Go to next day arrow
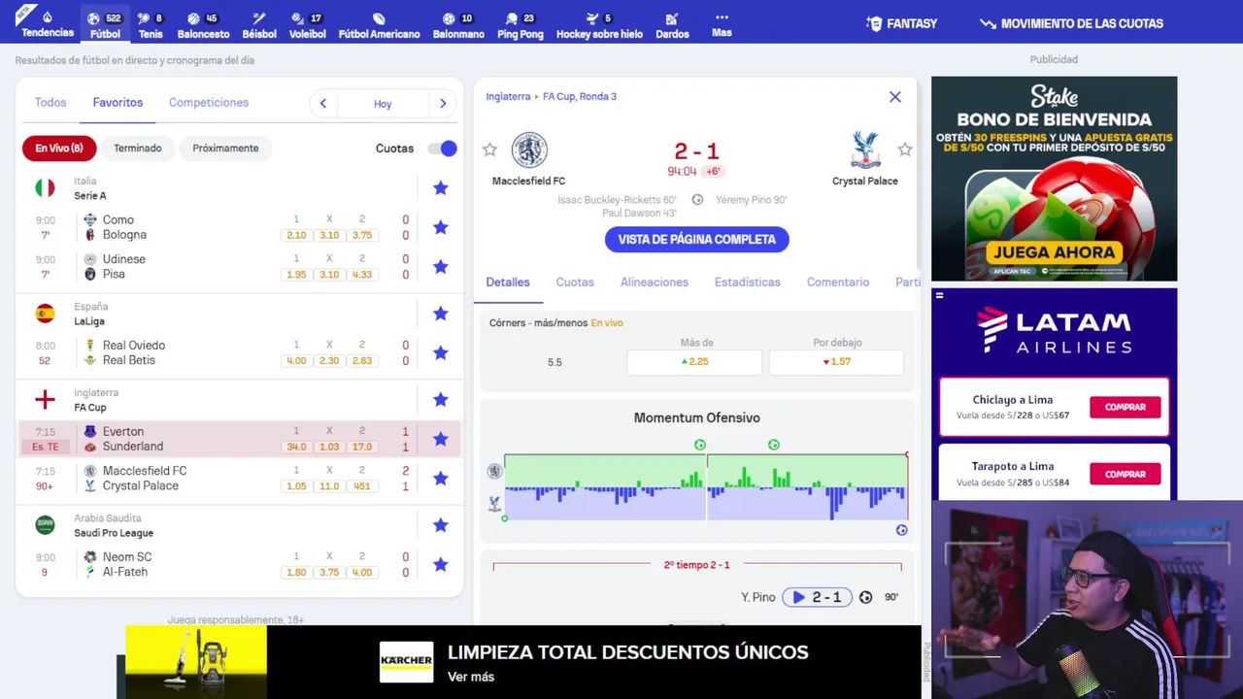Screen dimensions: 1243x699 pyautogui.click(x=443, y=104)
